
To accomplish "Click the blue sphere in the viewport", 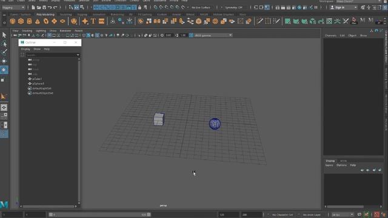I will [215, 124].
